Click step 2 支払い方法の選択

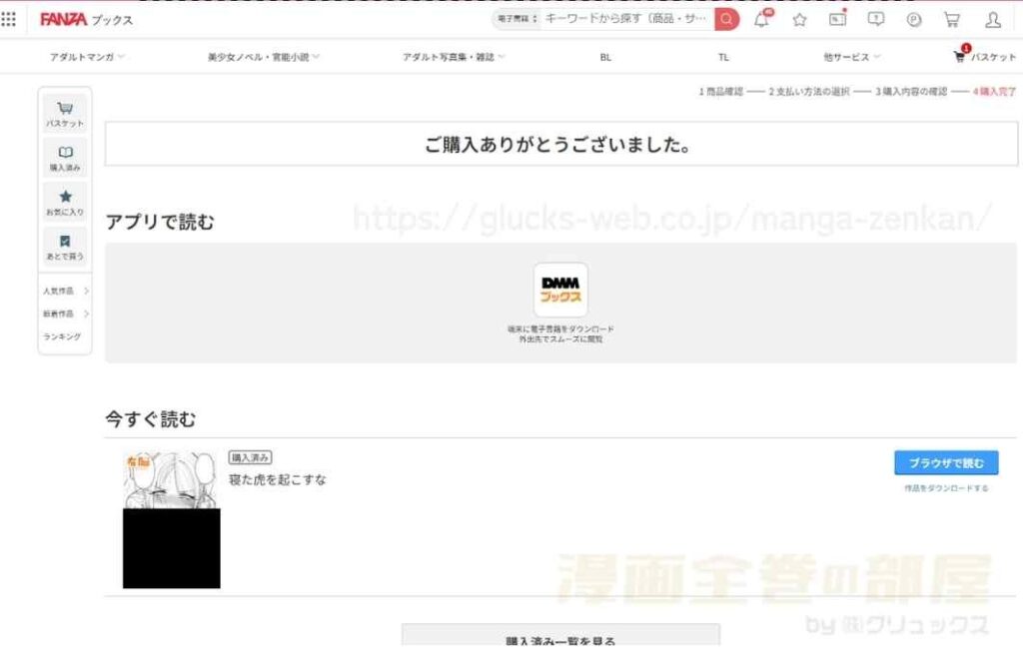[809, 92]
